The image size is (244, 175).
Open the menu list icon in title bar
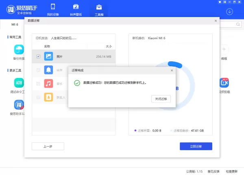click(x=225, y=2)
